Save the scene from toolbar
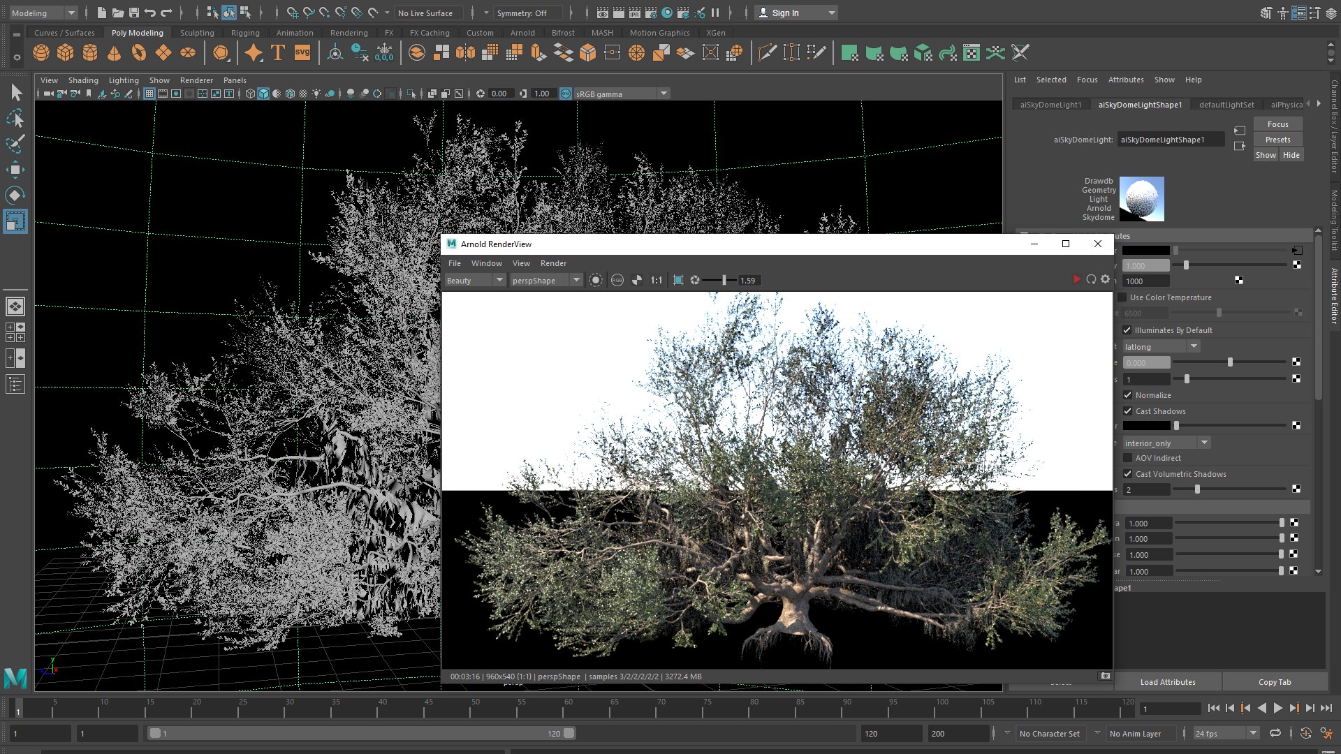Screen dimensions: 1341x754 134,13
